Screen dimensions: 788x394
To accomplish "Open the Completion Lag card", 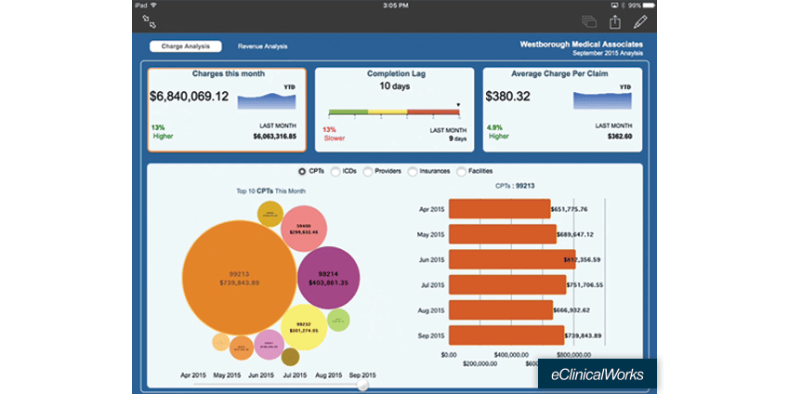I will (395, 110).
